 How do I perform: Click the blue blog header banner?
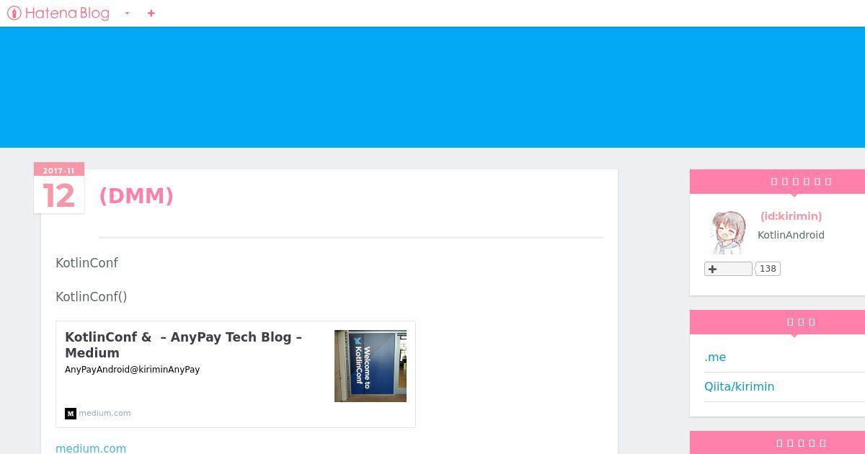coord(432,87)
